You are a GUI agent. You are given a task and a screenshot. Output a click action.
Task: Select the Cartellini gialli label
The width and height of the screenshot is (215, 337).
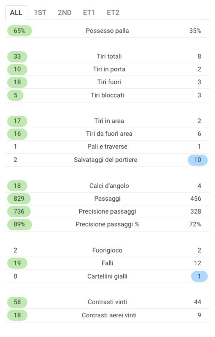pyautogui.click(x=107, y=276)
